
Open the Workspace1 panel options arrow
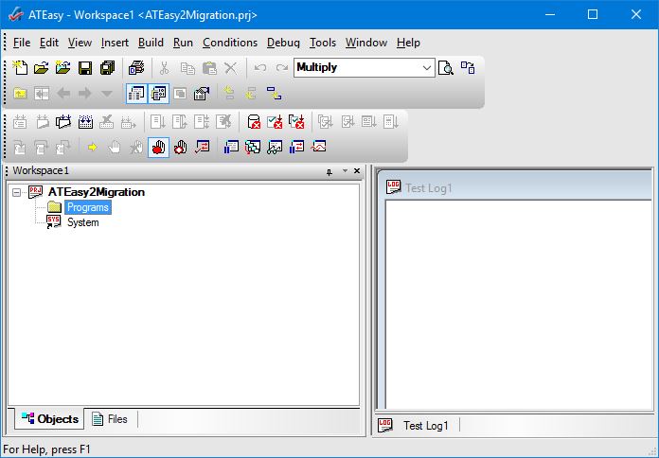tap(345, 170)
